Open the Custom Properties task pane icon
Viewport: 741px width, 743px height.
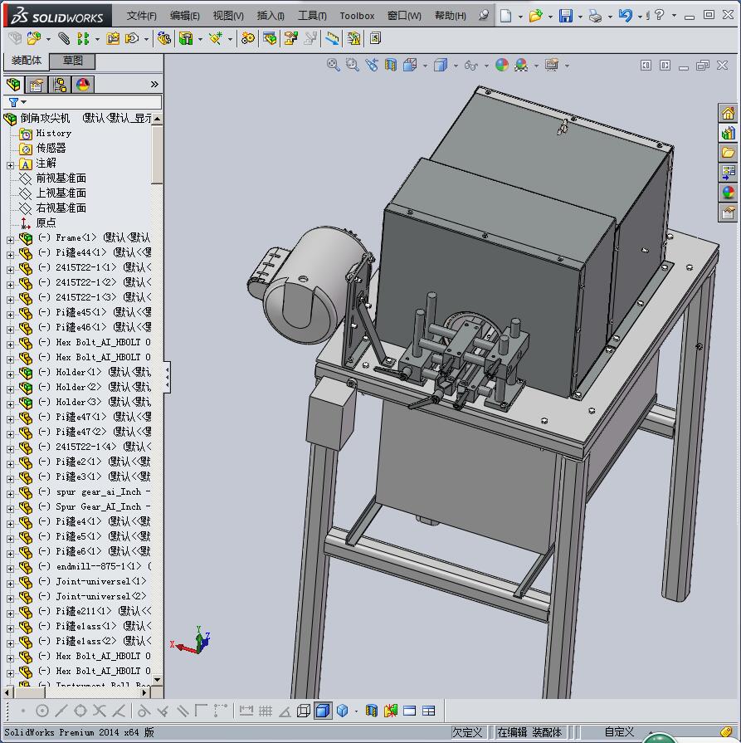(x=728, y=213)
